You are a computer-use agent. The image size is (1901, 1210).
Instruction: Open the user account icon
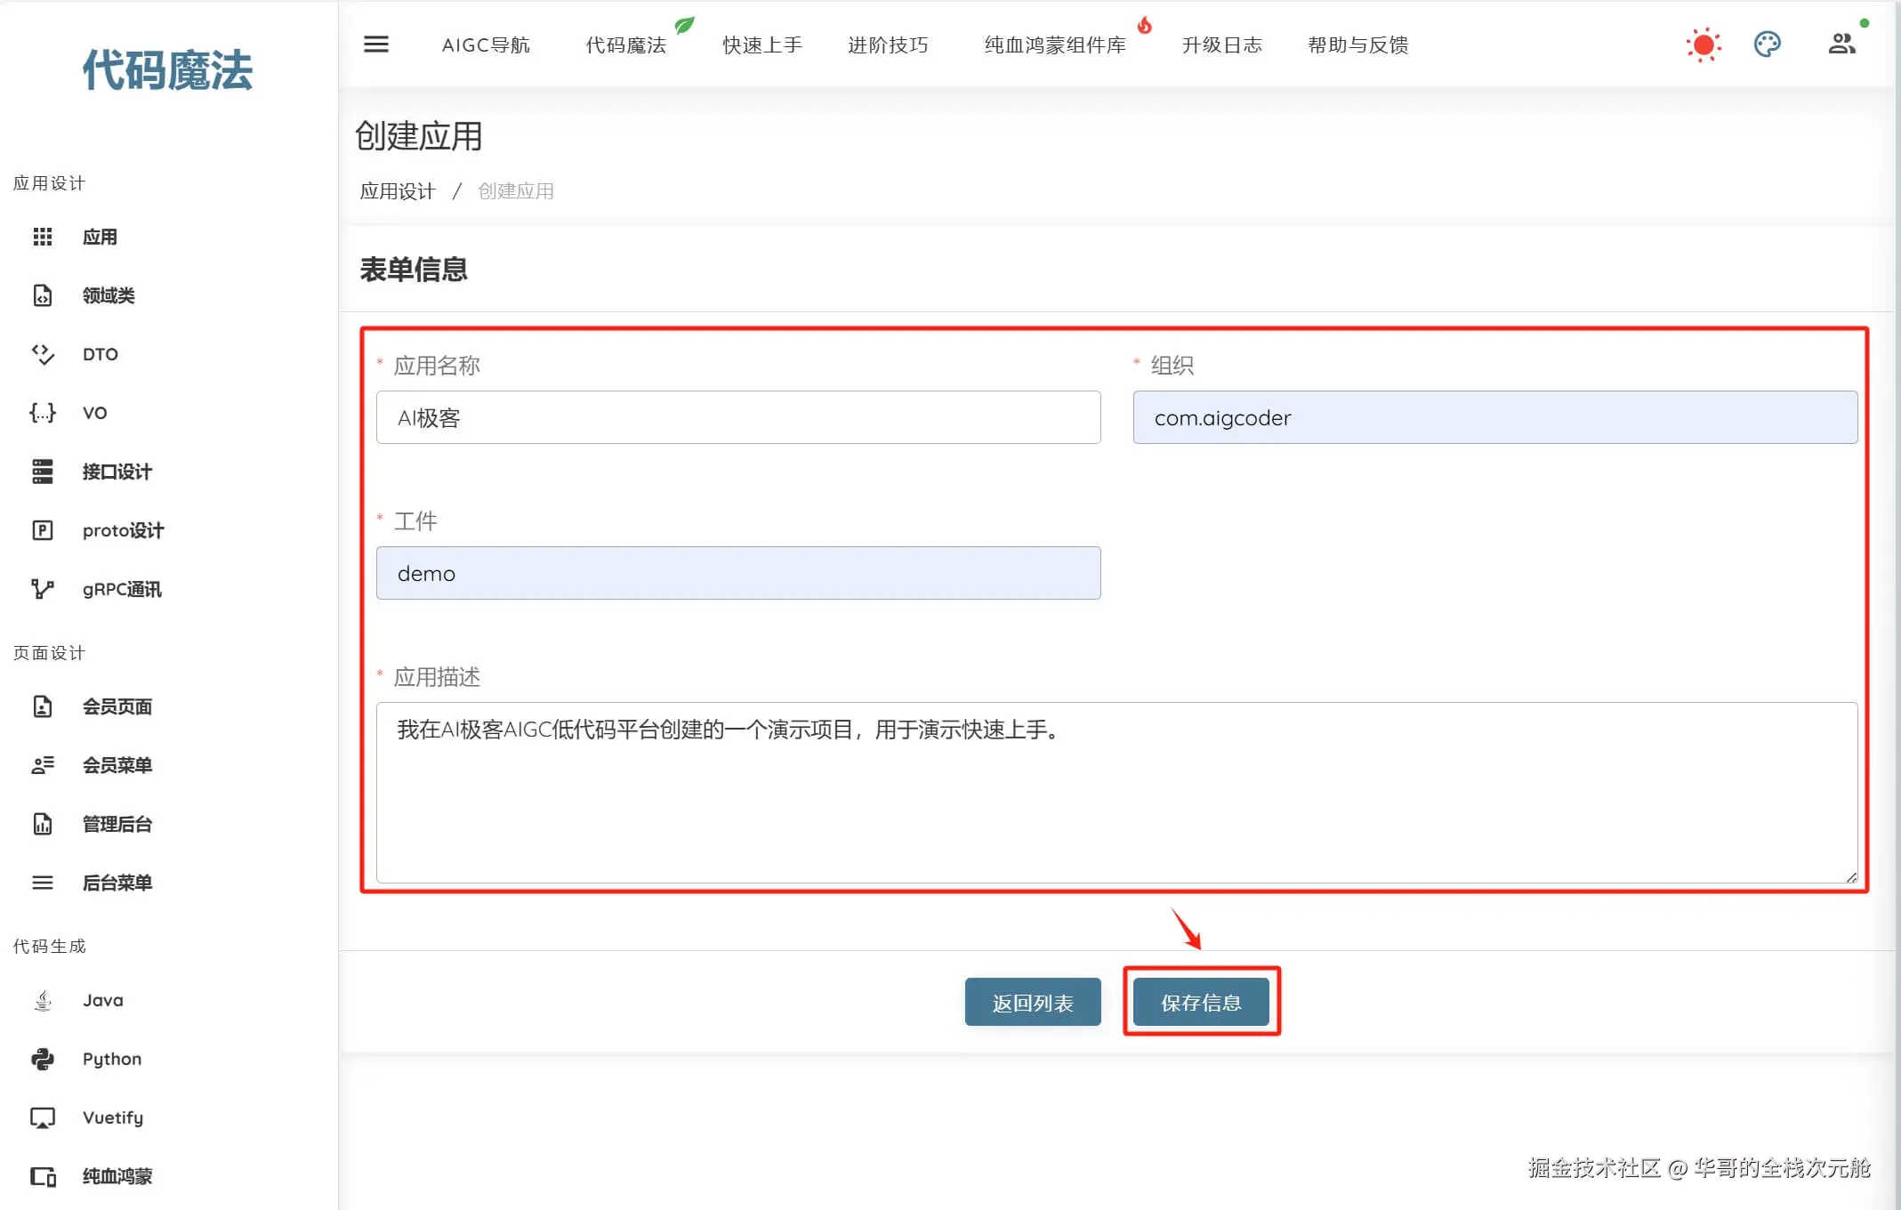(1841, 44)
